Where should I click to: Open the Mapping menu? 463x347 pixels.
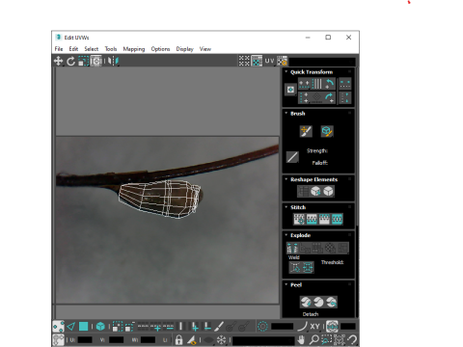tap(134, 49)
